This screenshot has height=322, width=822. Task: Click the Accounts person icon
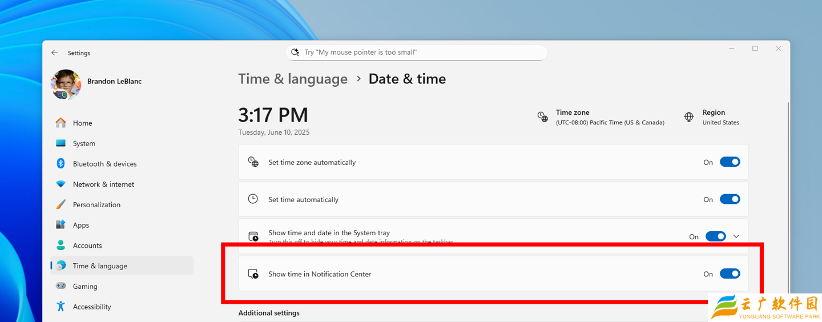(x=61, y=245)
